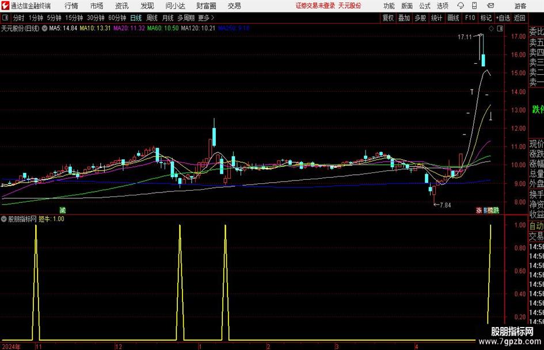Switch to the 分时 period tab
Viewport: 544px width, 350px height.
coord(18,18)
